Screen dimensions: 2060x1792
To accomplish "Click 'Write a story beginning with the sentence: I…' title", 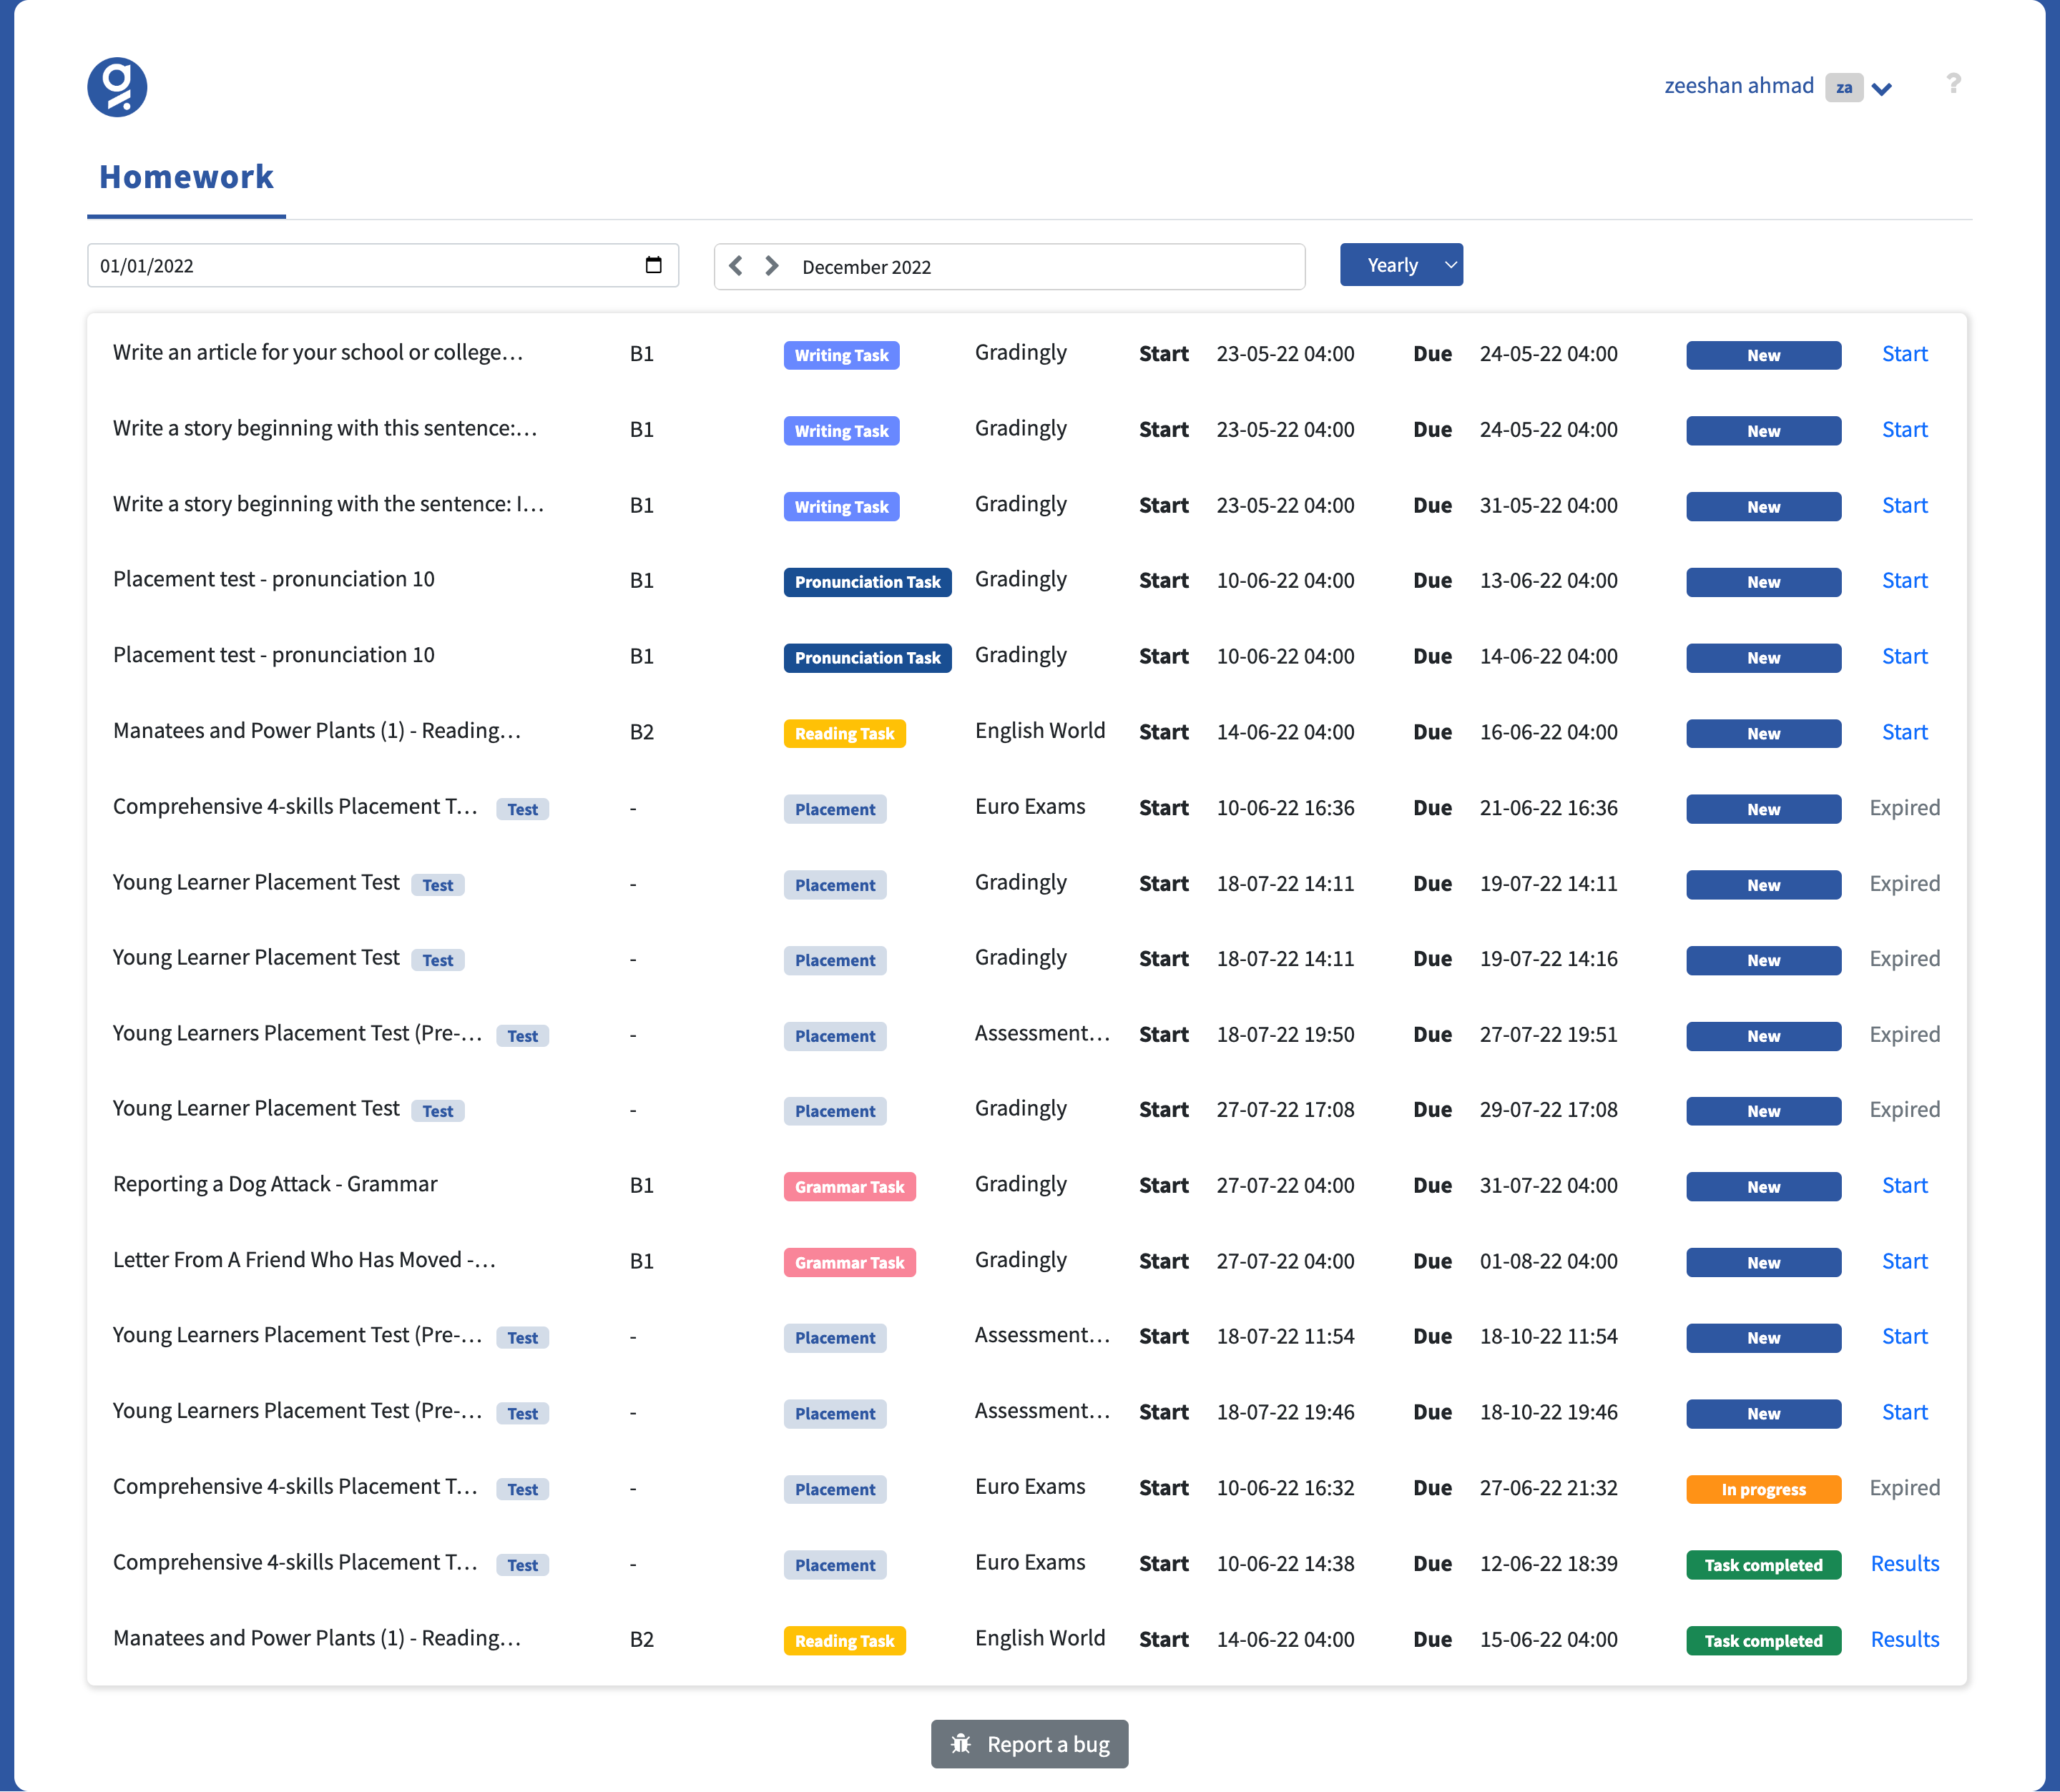I will 328,504.
